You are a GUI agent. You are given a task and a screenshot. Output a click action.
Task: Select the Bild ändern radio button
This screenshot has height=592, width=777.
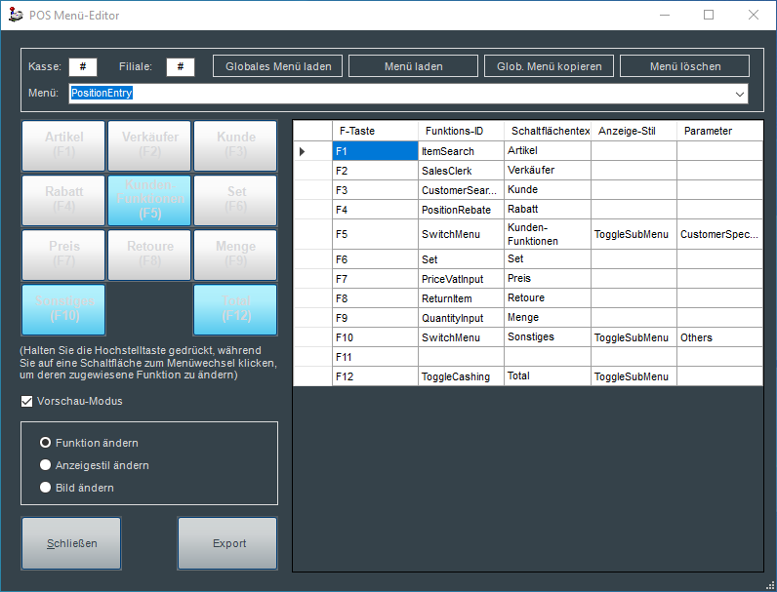[45, 488]
